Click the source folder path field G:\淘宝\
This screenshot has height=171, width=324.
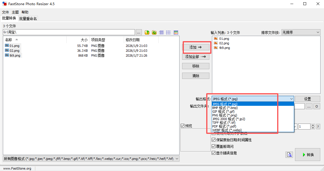[x=69, y=32]
